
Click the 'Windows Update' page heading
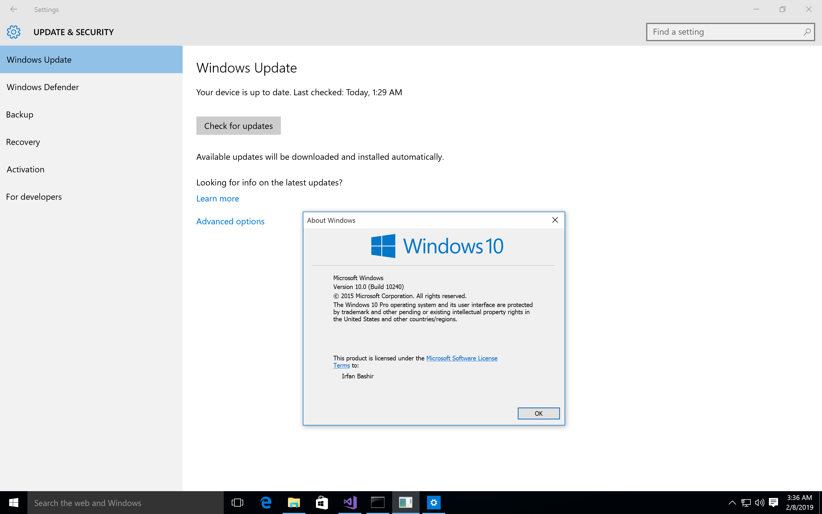click(x=247, y=68)
